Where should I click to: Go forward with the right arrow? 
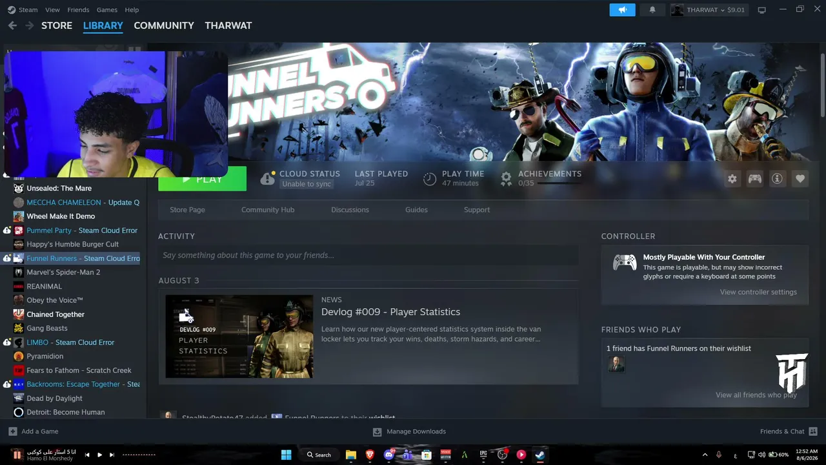29,25
